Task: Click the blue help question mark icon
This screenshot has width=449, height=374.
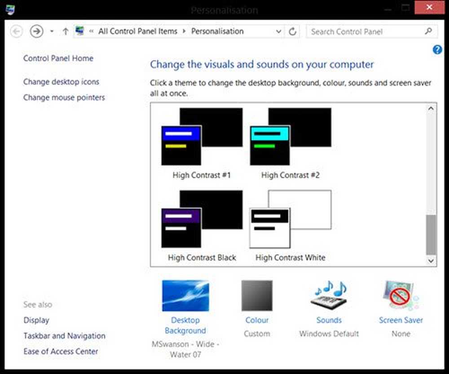Action: click(437, 50)
